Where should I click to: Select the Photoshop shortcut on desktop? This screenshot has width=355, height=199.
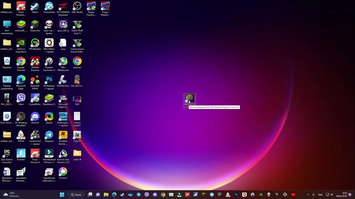tap(49, 83)
